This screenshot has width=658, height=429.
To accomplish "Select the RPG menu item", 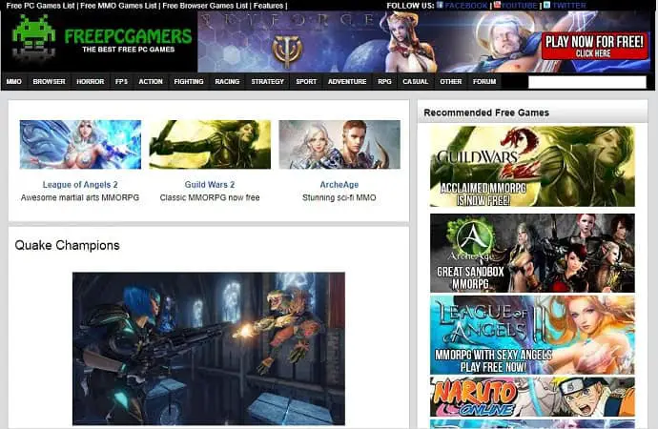I will tap(384, 81).
